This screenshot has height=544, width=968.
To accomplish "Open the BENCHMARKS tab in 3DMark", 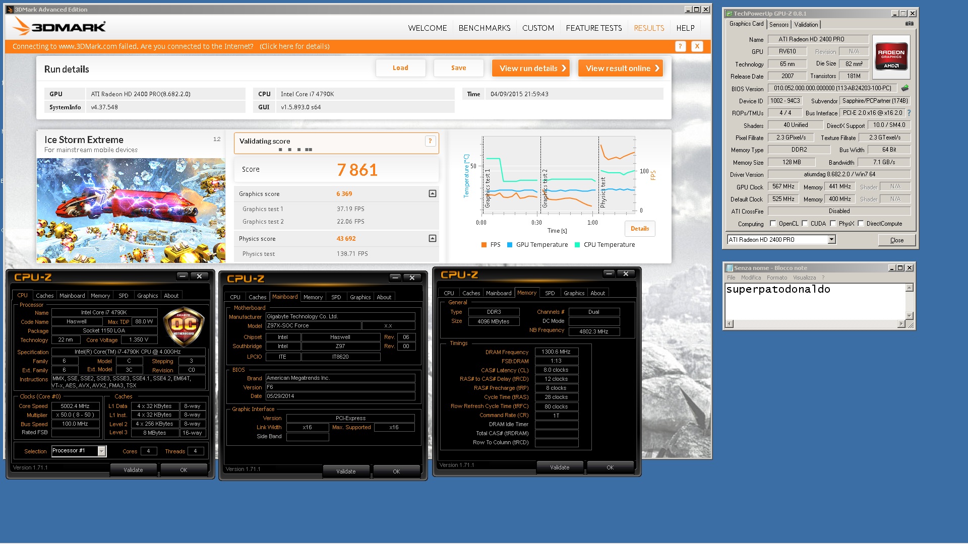I will (484, 28).
